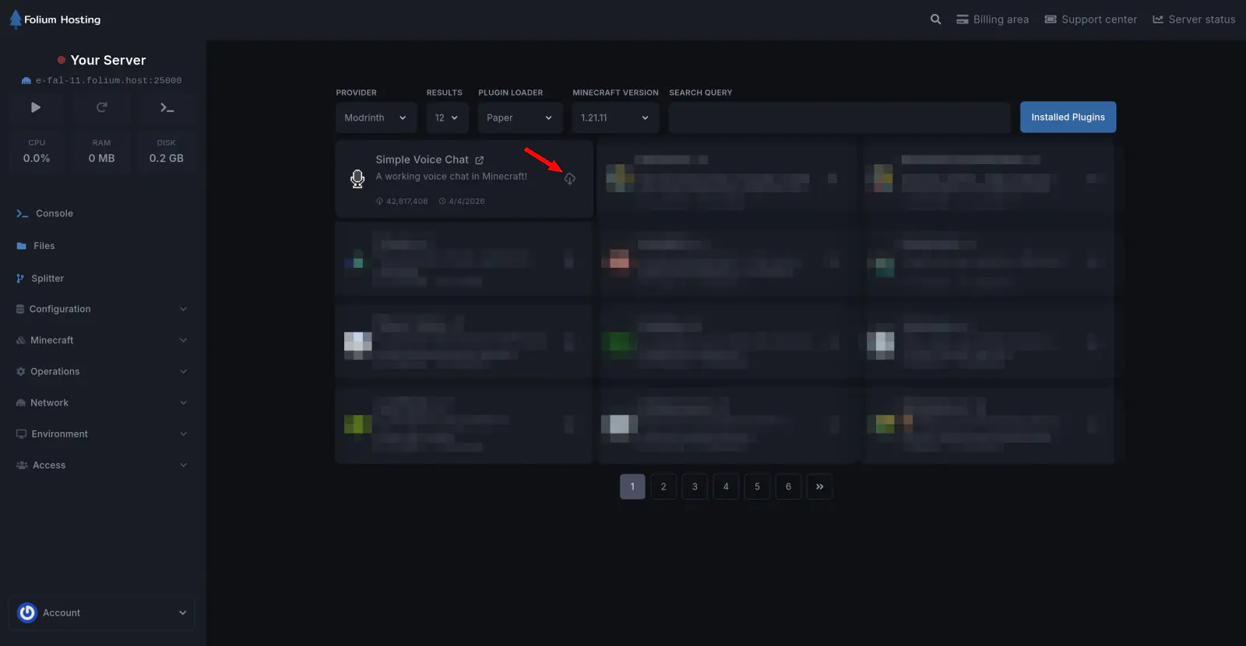Click the Installed Plugins button
This screenshot has width=1246, height=646.
pyautogui.click(x=1068, y=118)
